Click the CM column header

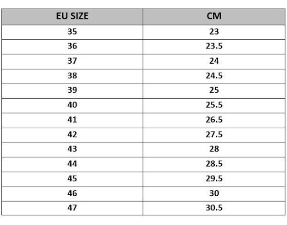point(214,16)
